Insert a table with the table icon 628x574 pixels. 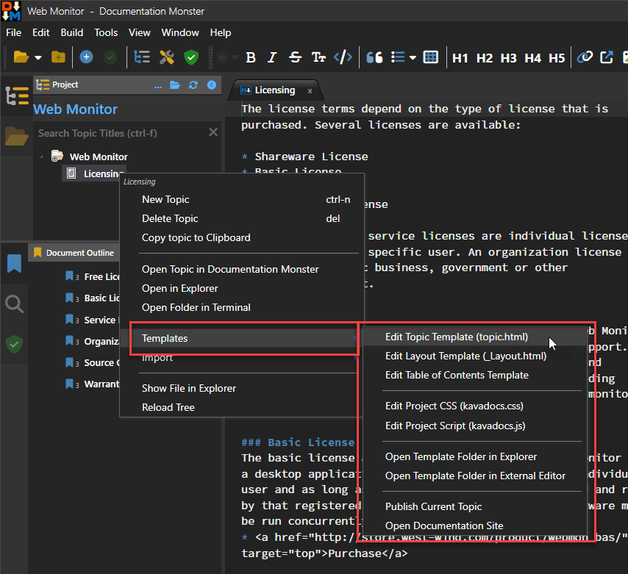coord(430,57)
